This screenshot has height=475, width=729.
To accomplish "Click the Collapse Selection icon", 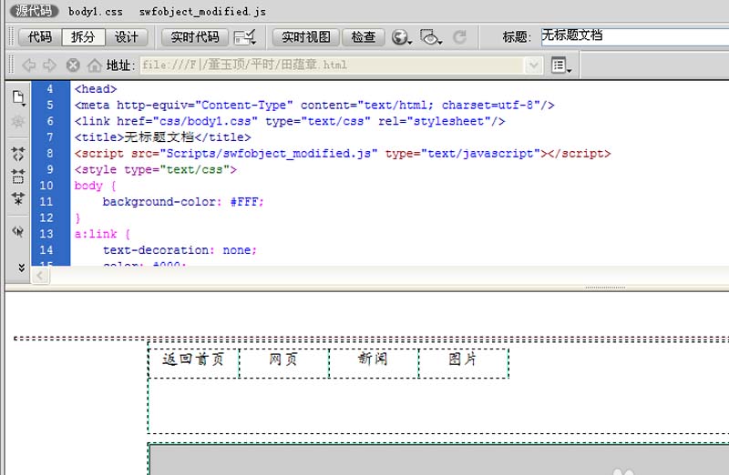I will 18,177.
